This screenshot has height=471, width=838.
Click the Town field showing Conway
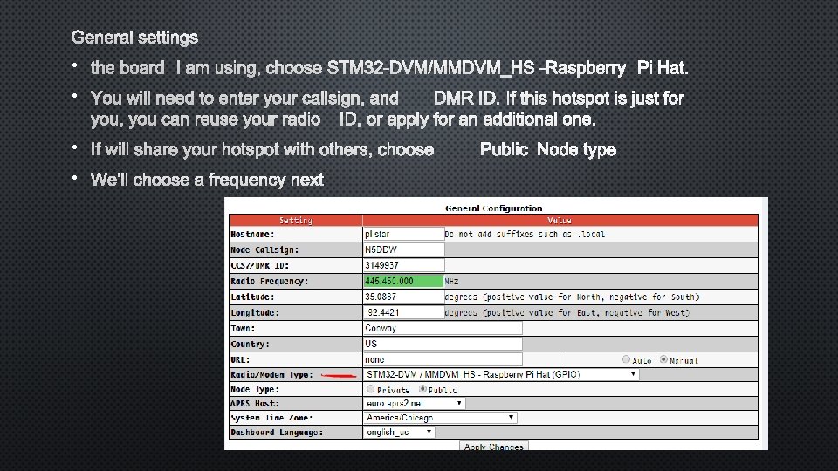[443, 329]
